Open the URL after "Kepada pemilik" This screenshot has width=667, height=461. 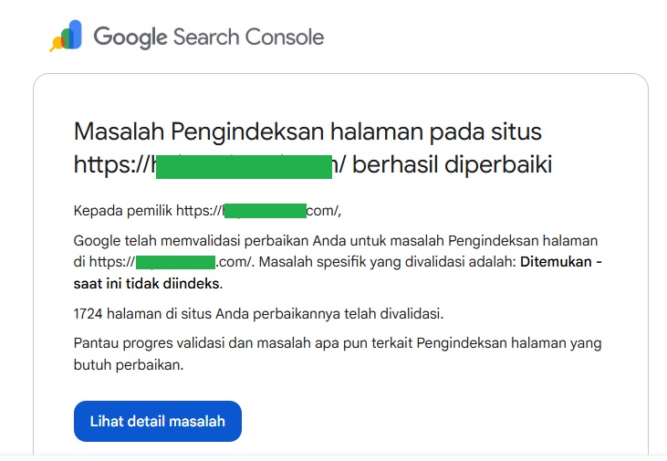(x=258, y=211)
